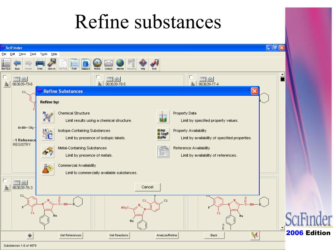Click the New Task toolbar icon
This screenshot has height=250, width=334.
(6, 64)
